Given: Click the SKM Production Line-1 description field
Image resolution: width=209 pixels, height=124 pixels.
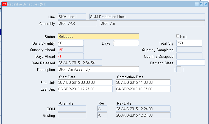Looking at the screenshot, I should click(147, 17).
